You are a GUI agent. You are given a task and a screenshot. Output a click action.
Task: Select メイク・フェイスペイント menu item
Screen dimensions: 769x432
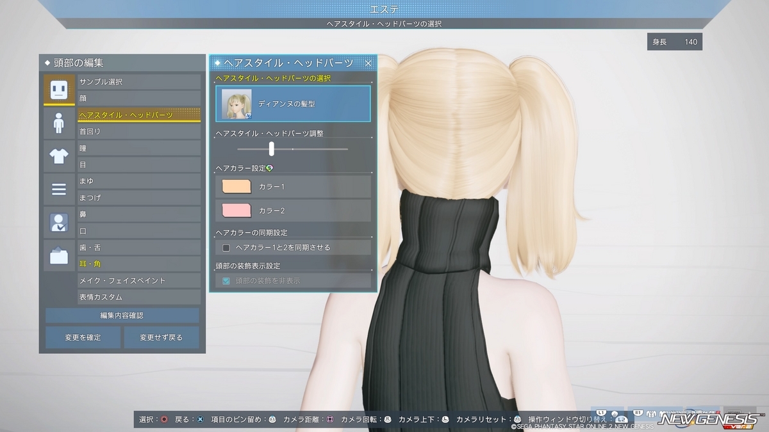(139, 280)
